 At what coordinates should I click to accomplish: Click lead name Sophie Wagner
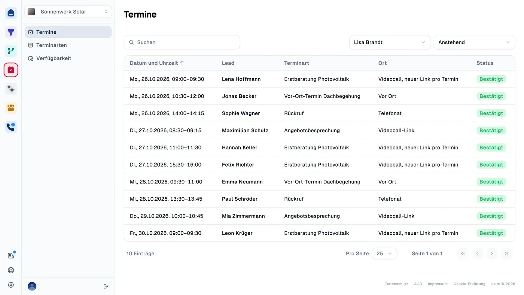pos(241,113)
